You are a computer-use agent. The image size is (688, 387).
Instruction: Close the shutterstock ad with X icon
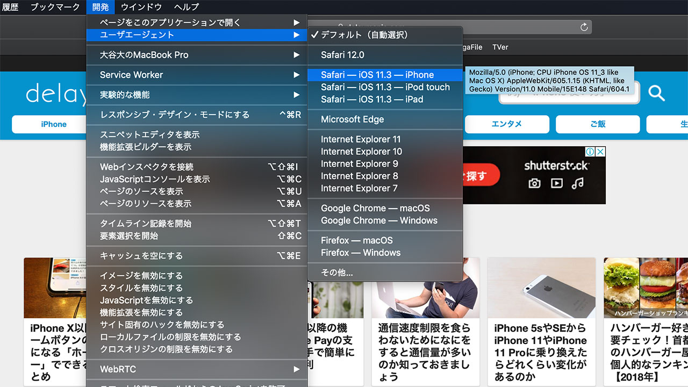[600, 152]
